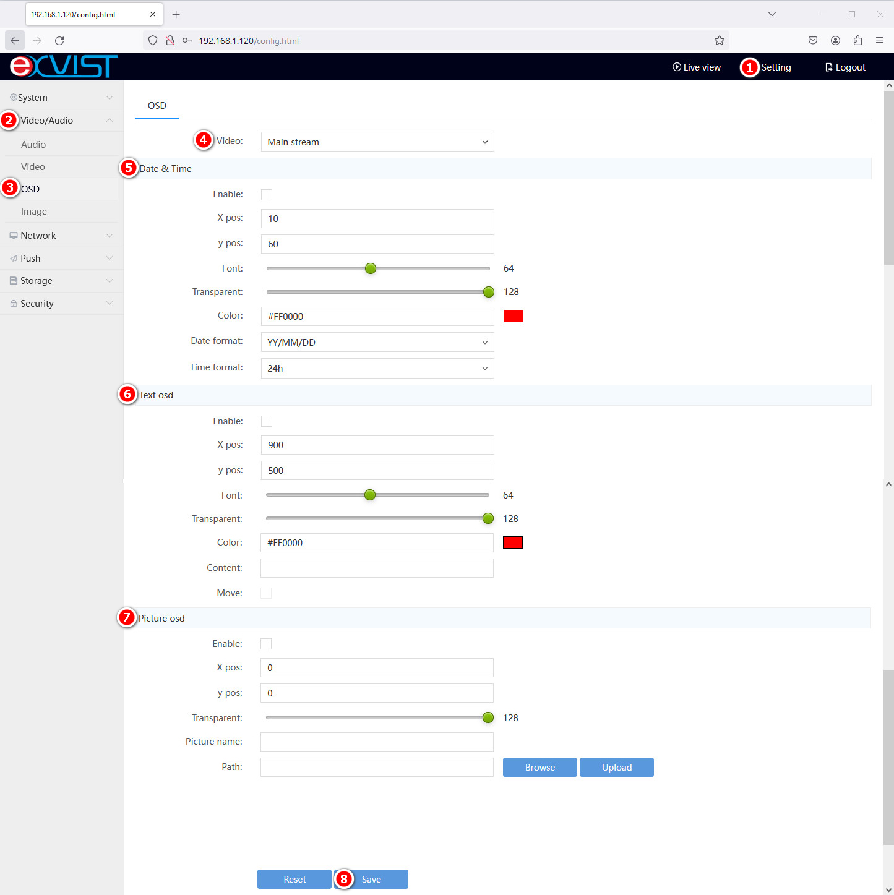Click the Save button
The image size is (894, 895).
pos(371,879)
